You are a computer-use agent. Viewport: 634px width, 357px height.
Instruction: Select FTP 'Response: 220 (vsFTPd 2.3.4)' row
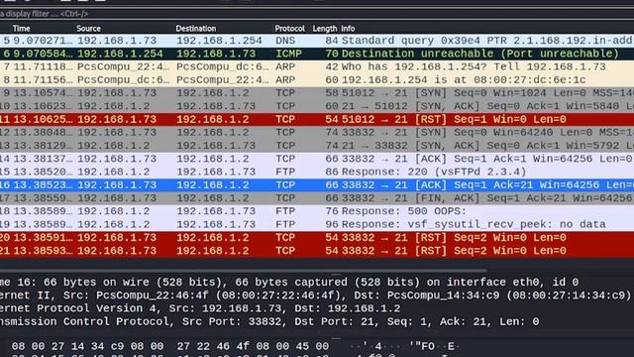[317, 172]
